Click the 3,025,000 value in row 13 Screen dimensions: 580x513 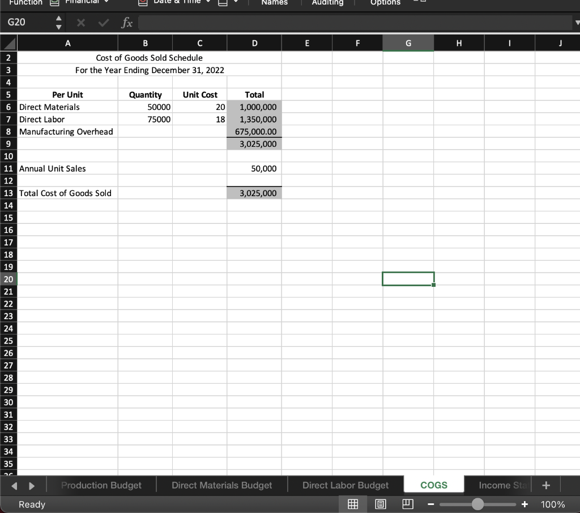(254, 193)
